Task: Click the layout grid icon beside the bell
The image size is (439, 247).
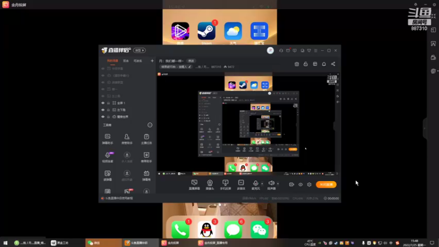Action: click(315, 64)
